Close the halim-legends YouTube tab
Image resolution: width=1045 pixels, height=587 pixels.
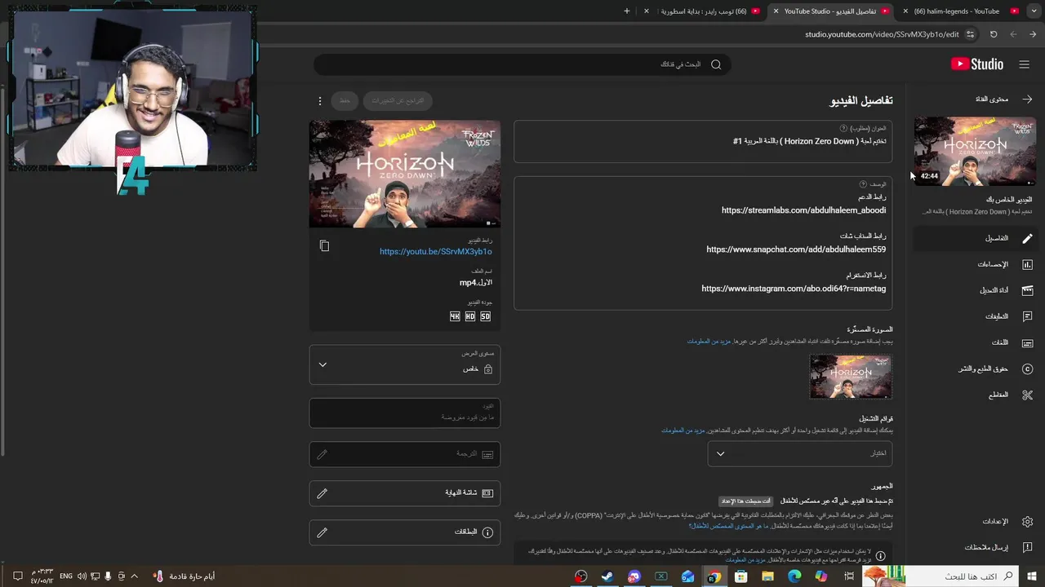point(905,11)
